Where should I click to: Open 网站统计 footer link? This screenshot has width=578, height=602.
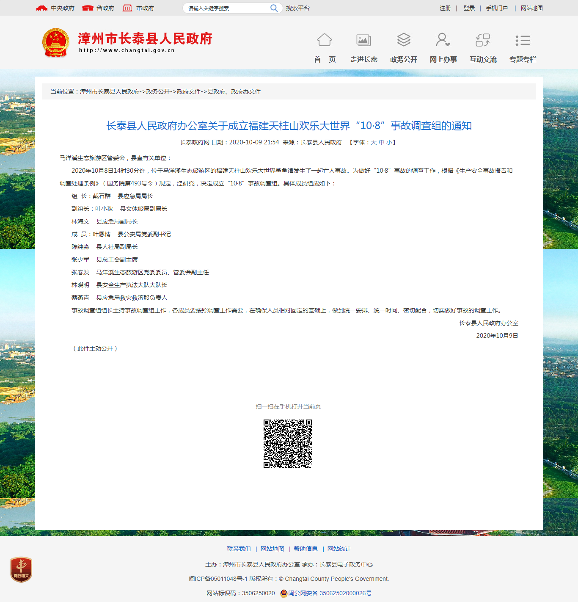tap(339, 549)
